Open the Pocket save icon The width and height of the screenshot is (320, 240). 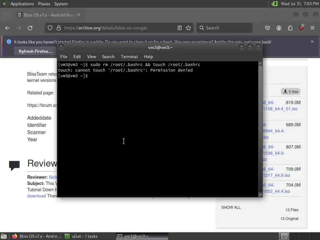coord(267,28)
